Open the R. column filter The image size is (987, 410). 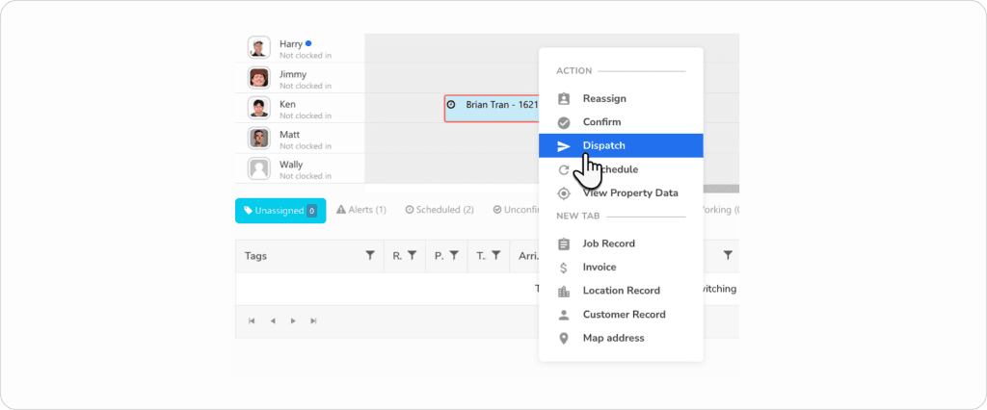[412, 255]
